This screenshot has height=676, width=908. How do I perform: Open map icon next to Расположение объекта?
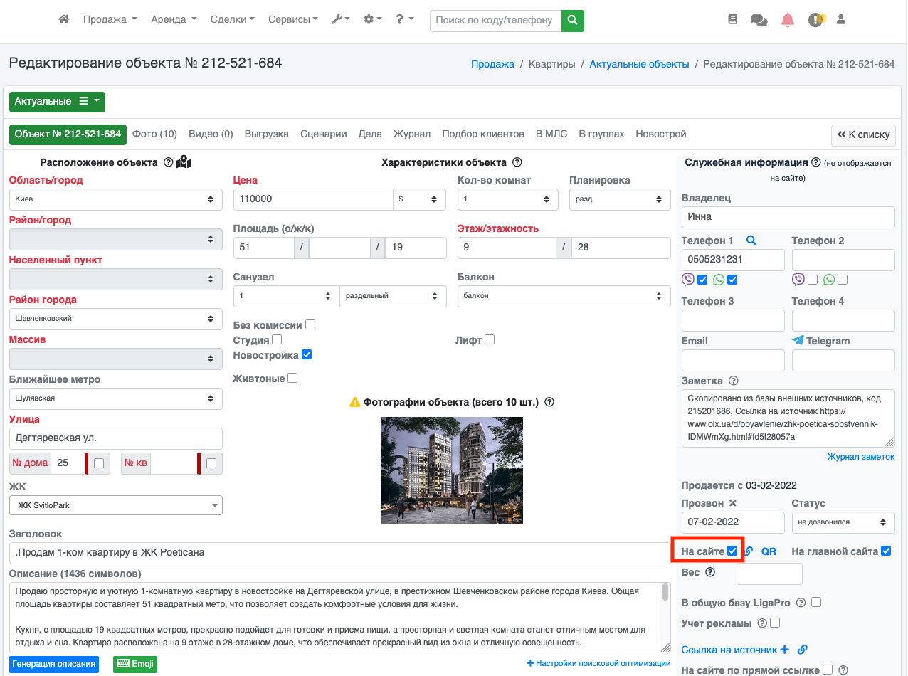click(184, 162)
